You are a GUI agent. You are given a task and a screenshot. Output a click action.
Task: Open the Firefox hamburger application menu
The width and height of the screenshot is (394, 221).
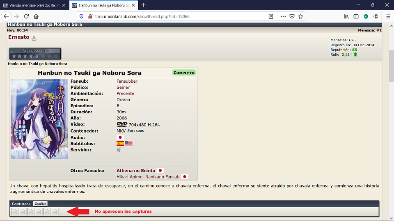pyautogui.click(x=388, y=16)
